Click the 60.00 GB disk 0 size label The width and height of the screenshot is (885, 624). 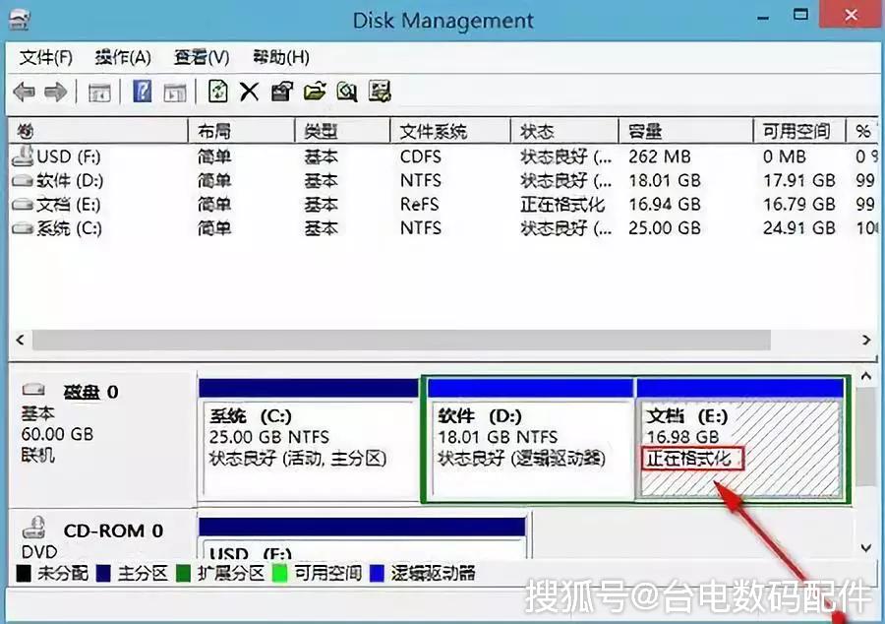(58, 434)
